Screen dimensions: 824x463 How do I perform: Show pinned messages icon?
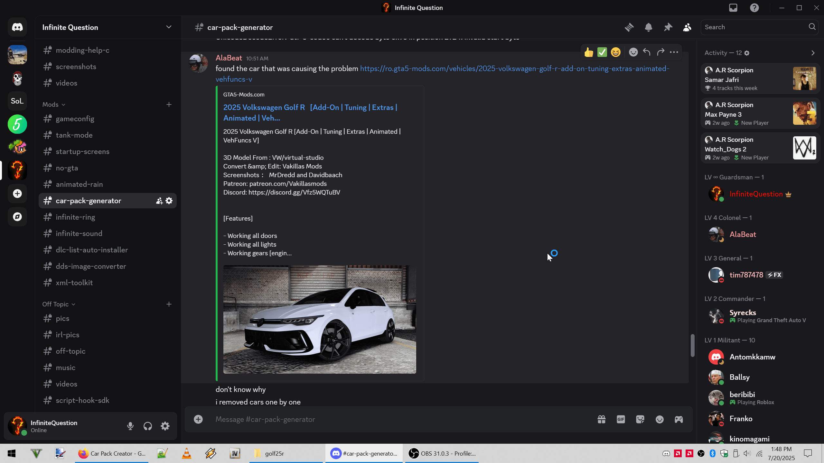pyautogui.click(x=668, y=27)
